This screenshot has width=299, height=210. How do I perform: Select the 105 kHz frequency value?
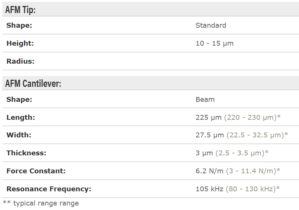point(210,189)
